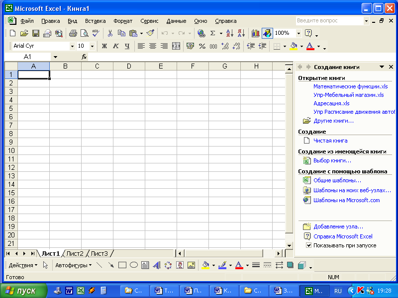Open the Правка menu
This screenshot has height=298, width=398.
(51, 21)
